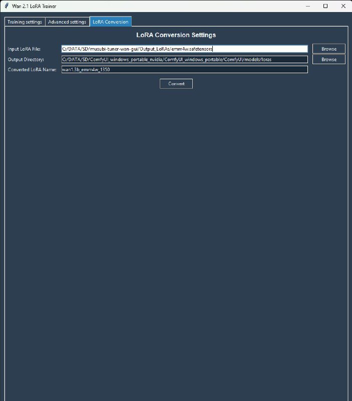This screenshot has height=401, width=352.
Task: Focus the Converted LoRA Name field
Action: tap(184, 70)
